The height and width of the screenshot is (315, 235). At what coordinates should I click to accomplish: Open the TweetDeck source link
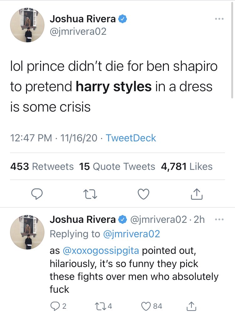[x=131, y=138]
